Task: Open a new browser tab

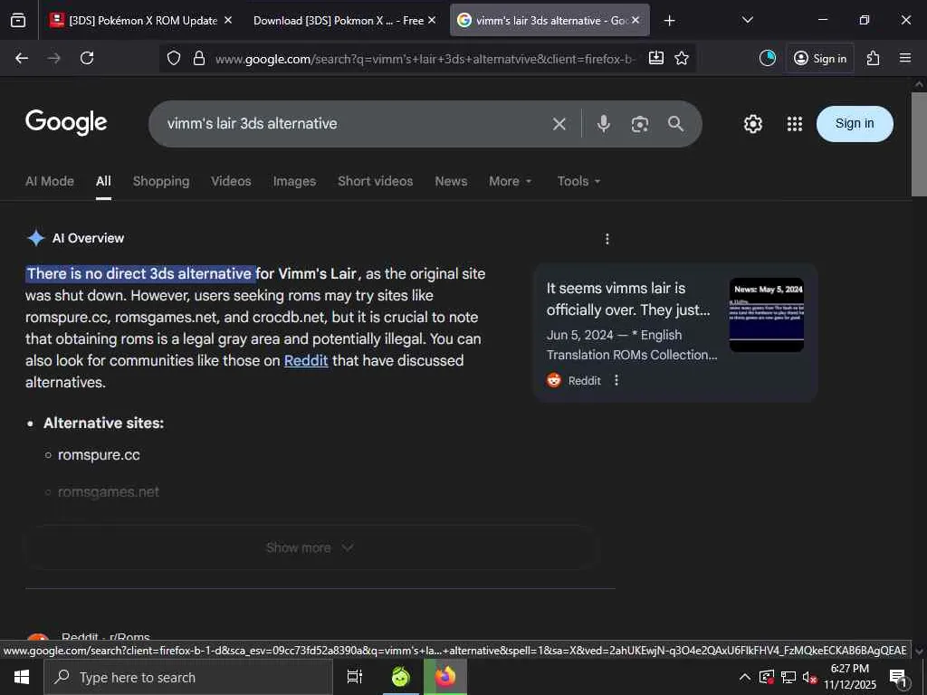Action: (669, 21)
